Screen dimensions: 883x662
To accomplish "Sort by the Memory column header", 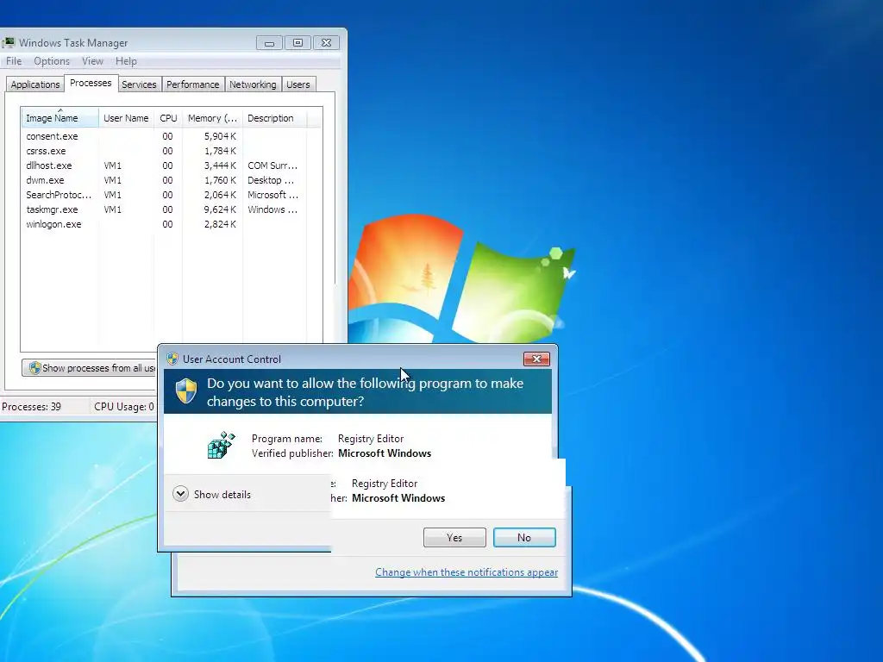I will [212, 117].
